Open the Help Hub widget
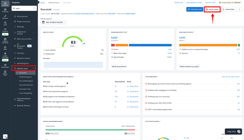 234,131
